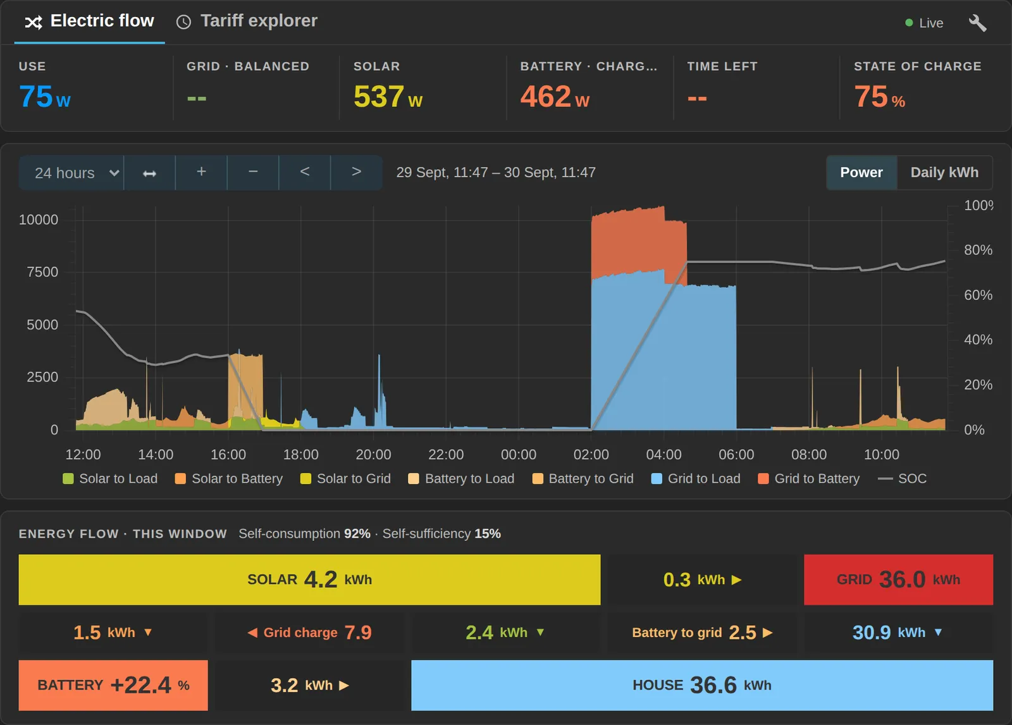Click the 0.3 kWh solar export value
Screen dimensions: 1012x725
(x=702, y=579)
